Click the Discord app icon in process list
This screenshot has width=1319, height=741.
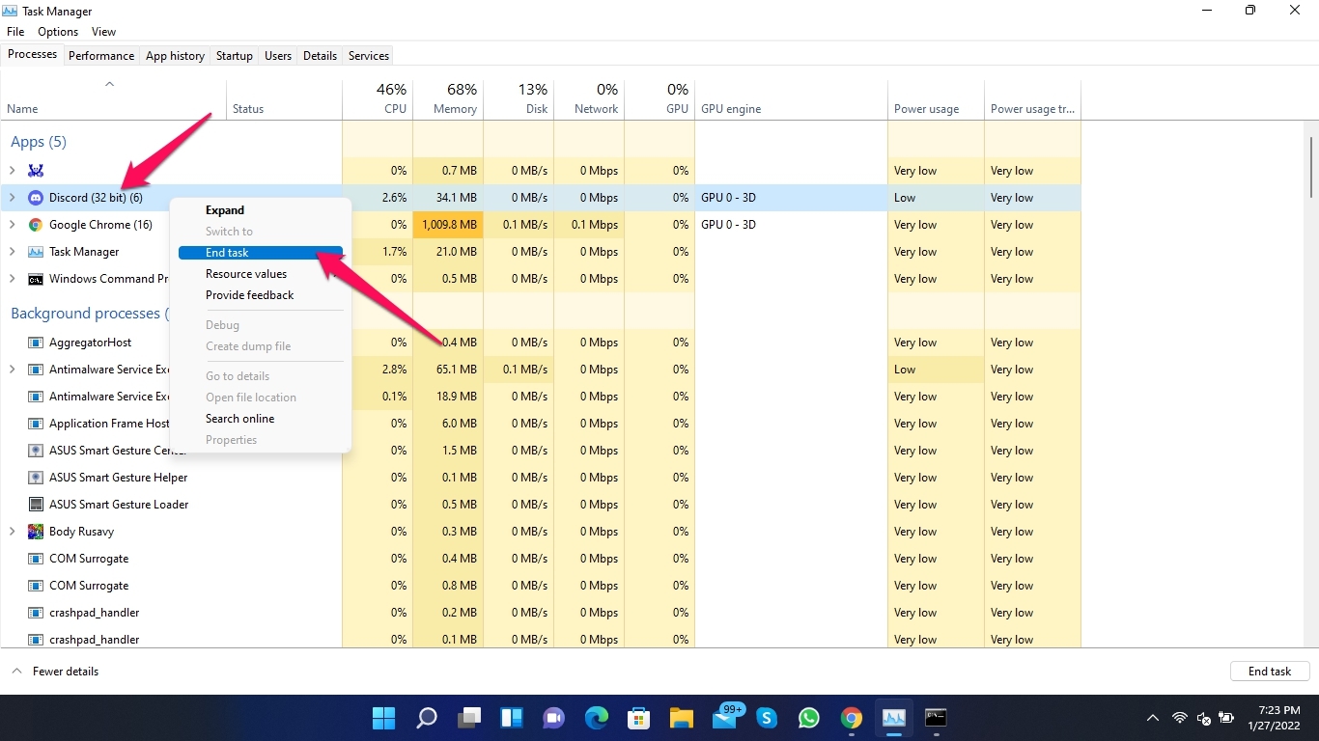[x=36, y=198]
